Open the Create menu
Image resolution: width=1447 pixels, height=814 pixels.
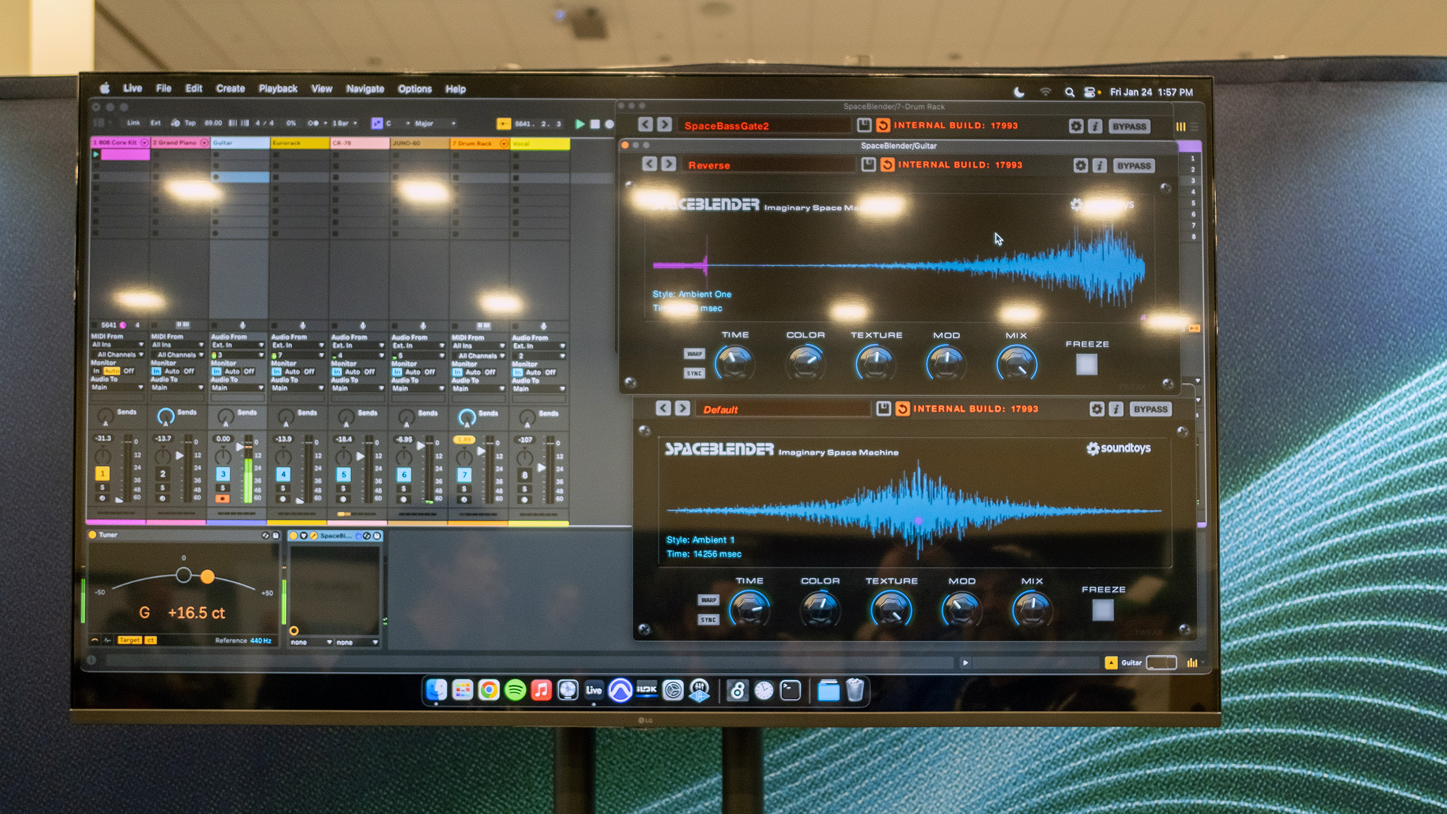tap(231, 89)
